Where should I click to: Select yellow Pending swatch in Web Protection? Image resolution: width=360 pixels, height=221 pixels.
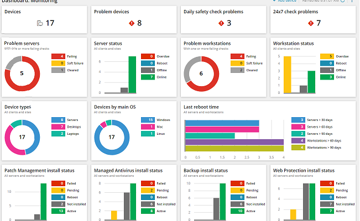327,190
